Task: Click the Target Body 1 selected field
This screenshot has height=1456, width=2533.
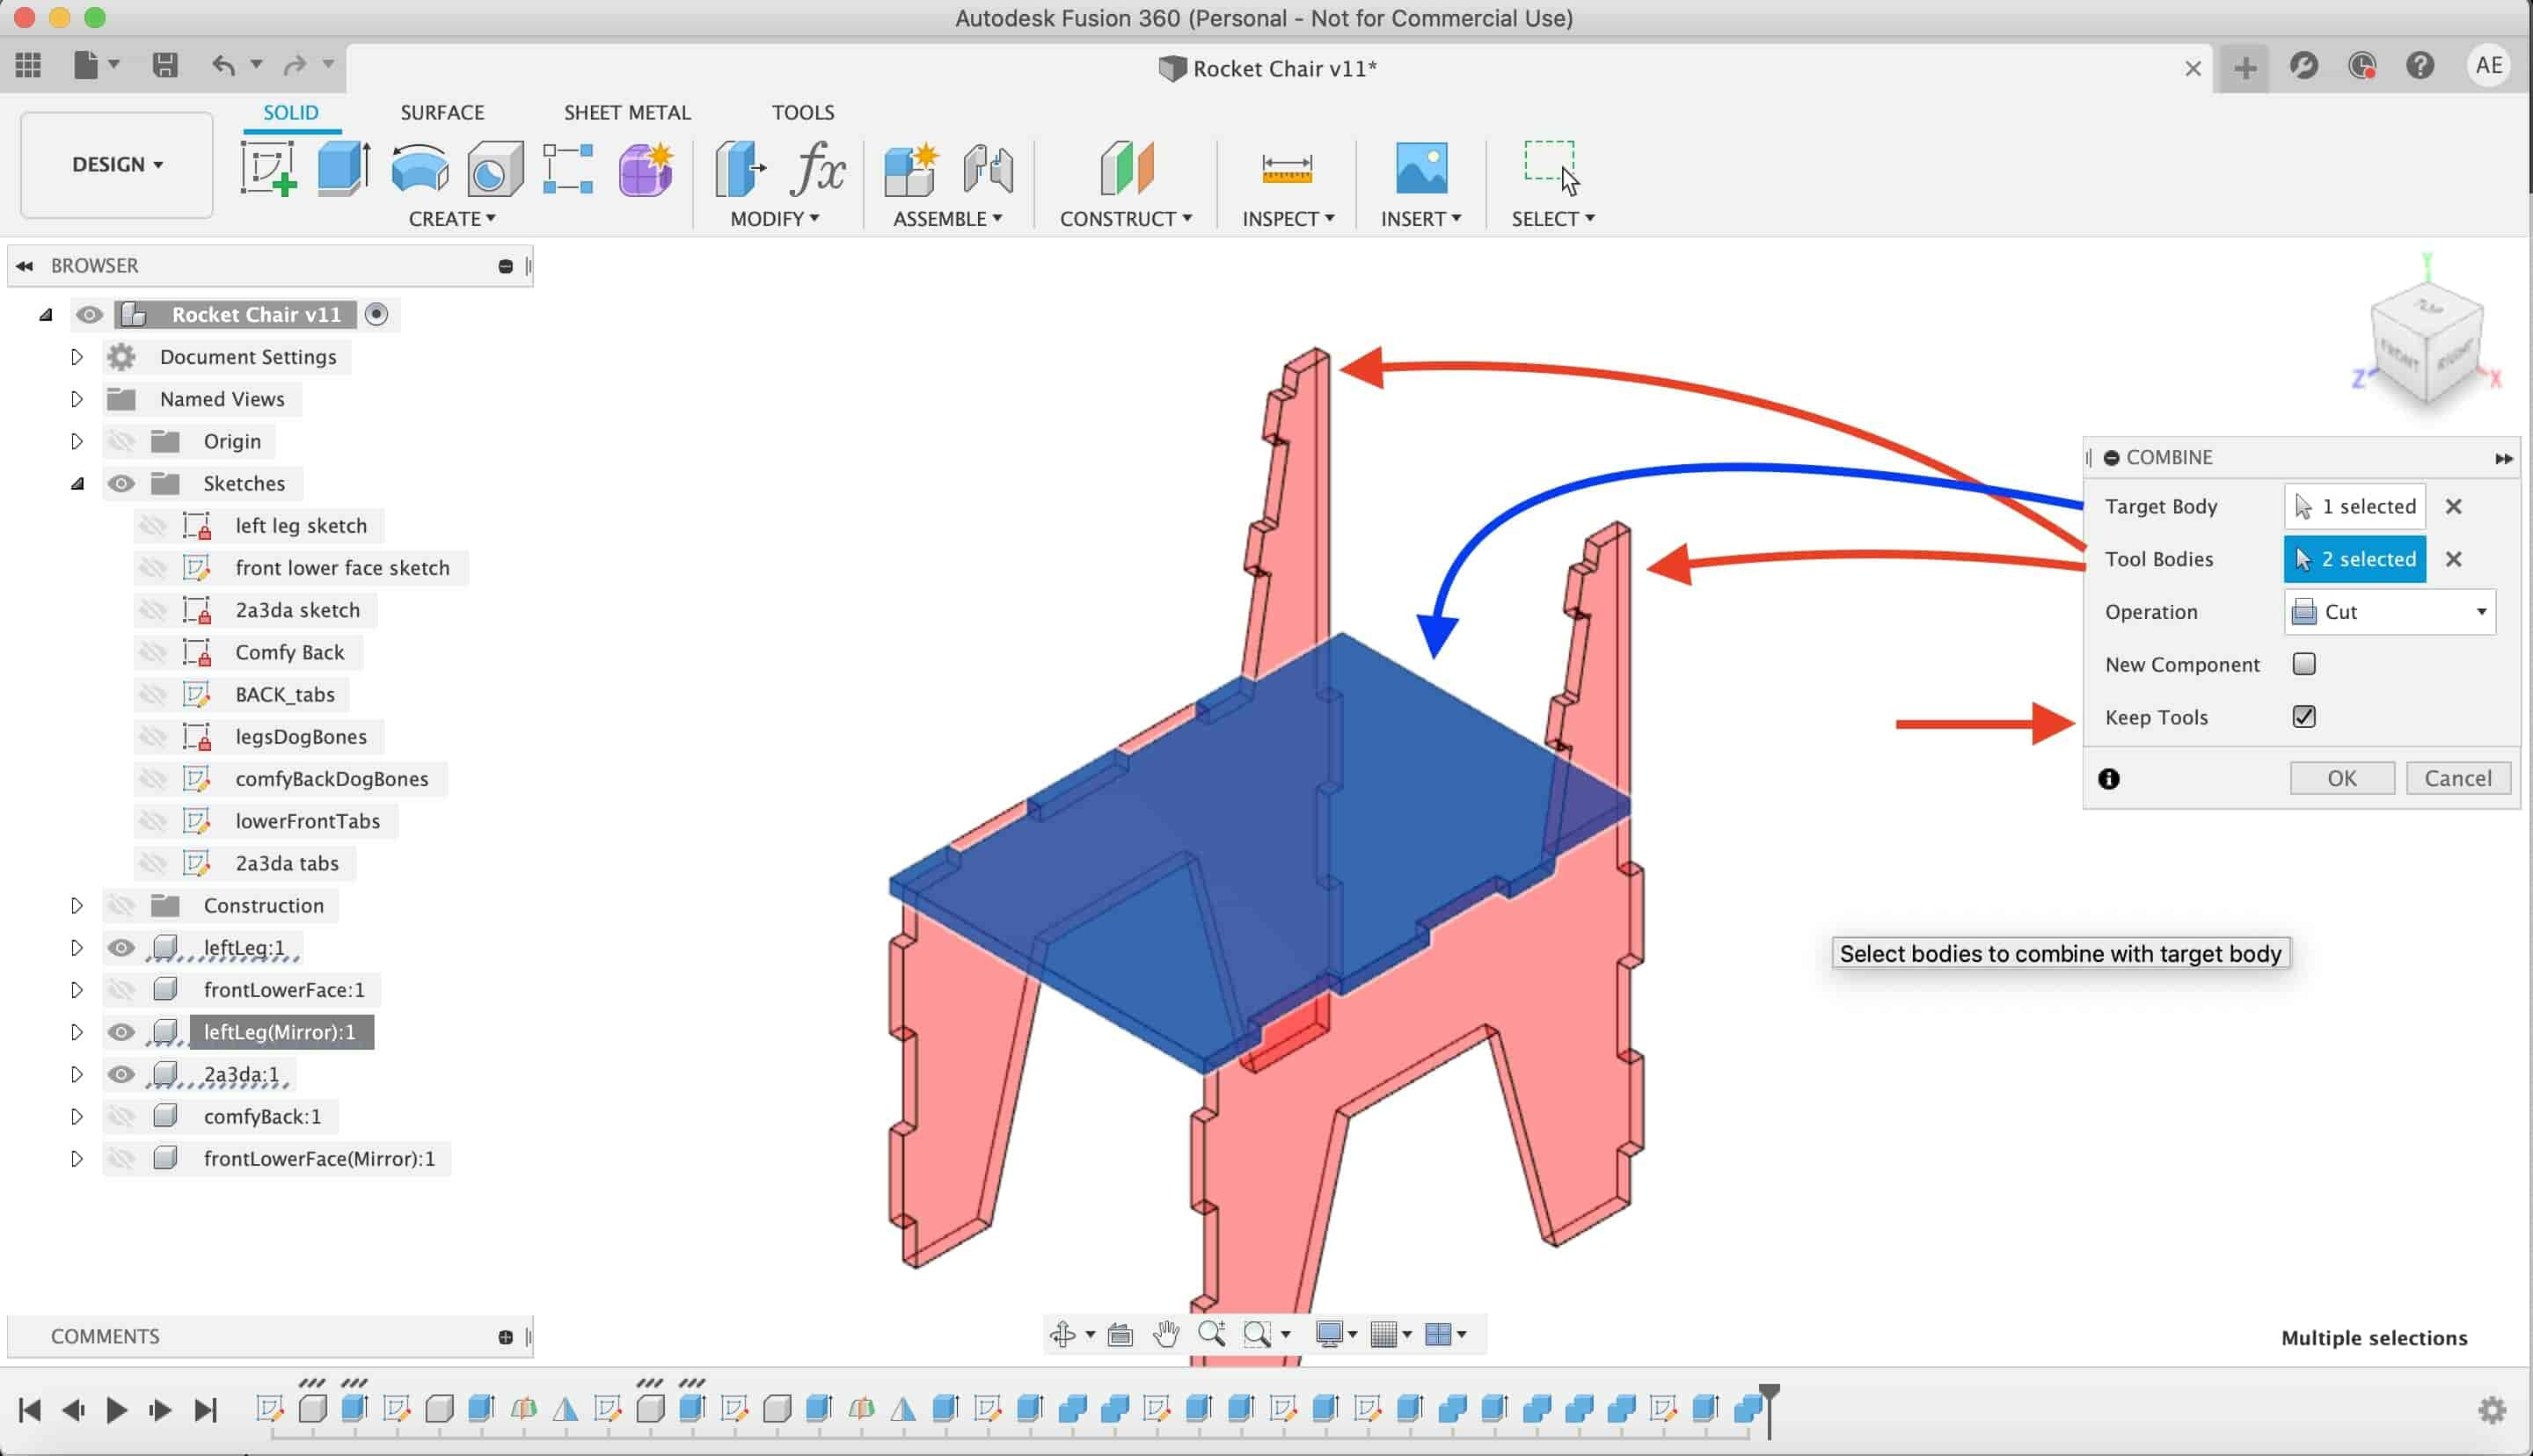Action: click(x=2355, y=506)
